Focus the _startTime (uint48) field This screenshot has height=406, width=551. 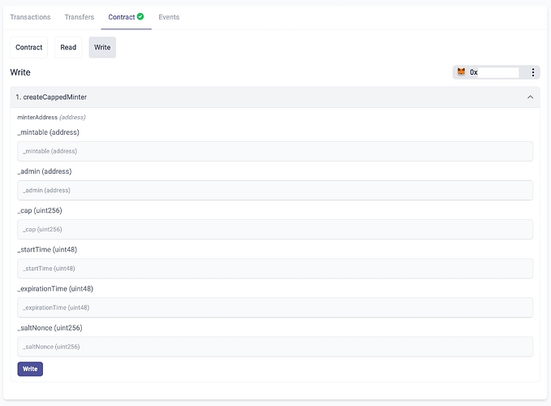(x=274, y=268)
